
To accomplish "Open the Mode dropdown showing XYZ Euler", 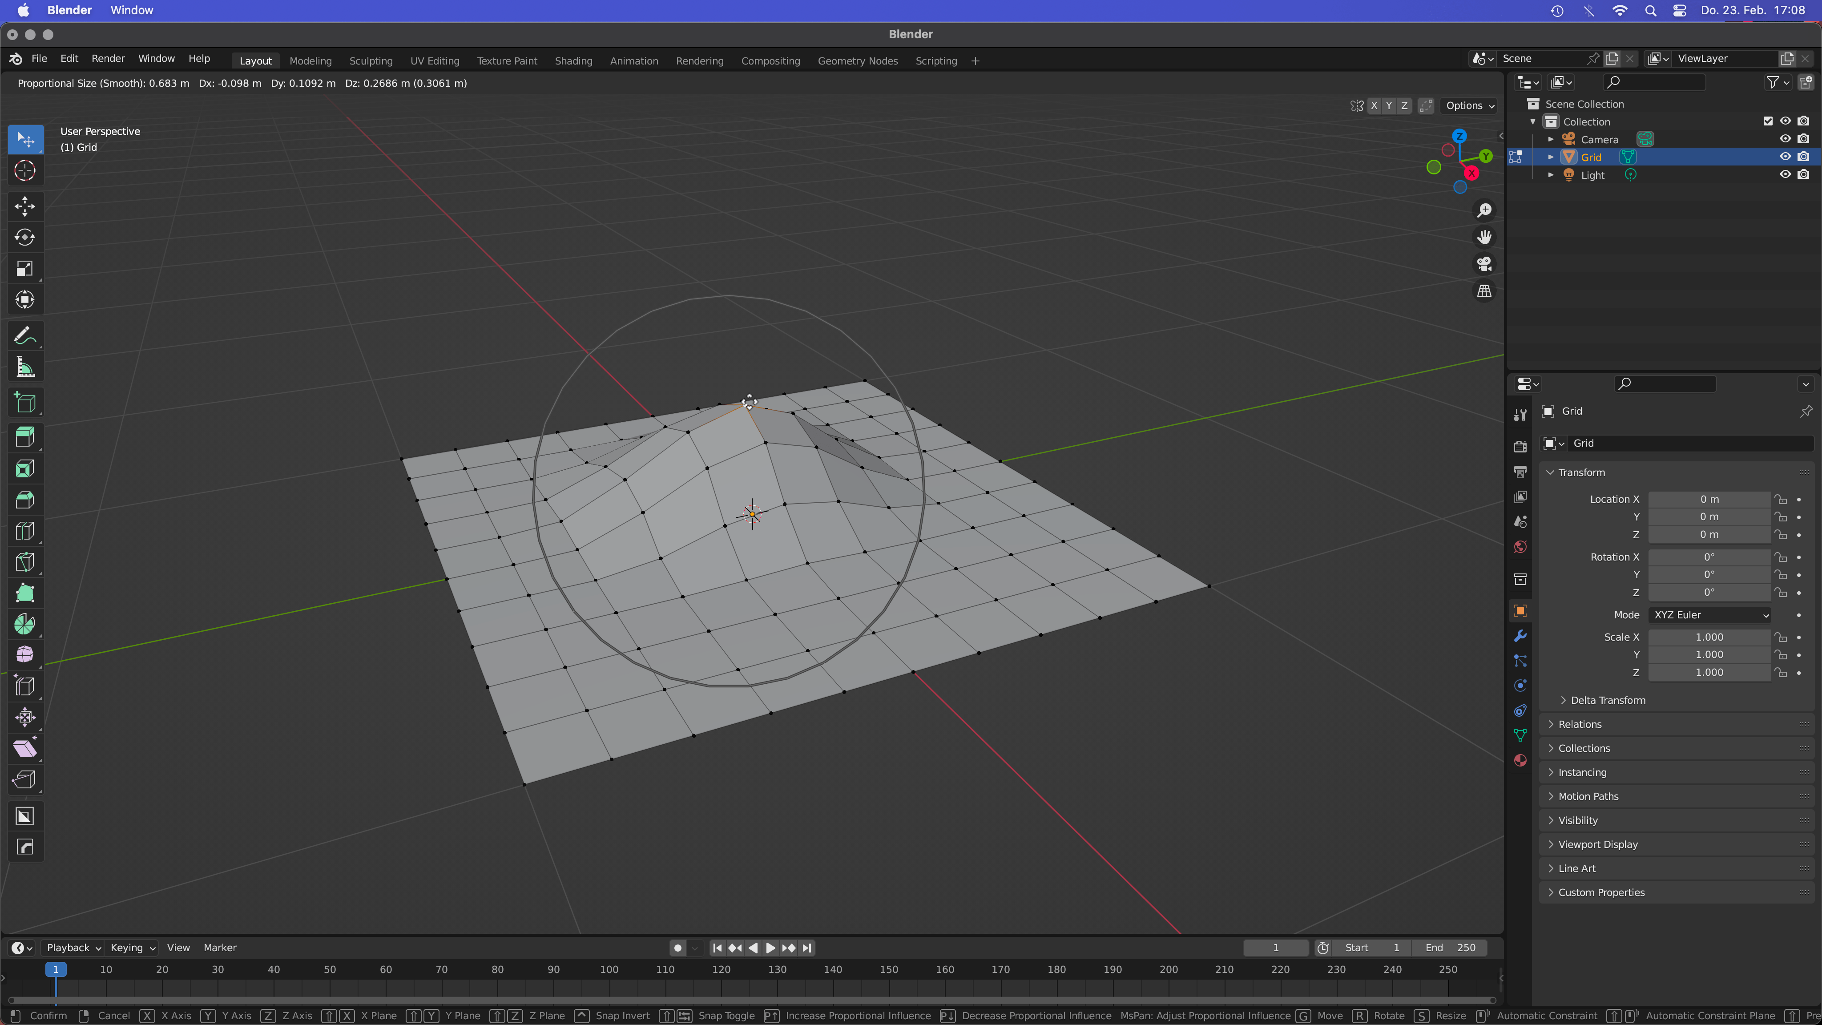I will [x=1709, y=615].
